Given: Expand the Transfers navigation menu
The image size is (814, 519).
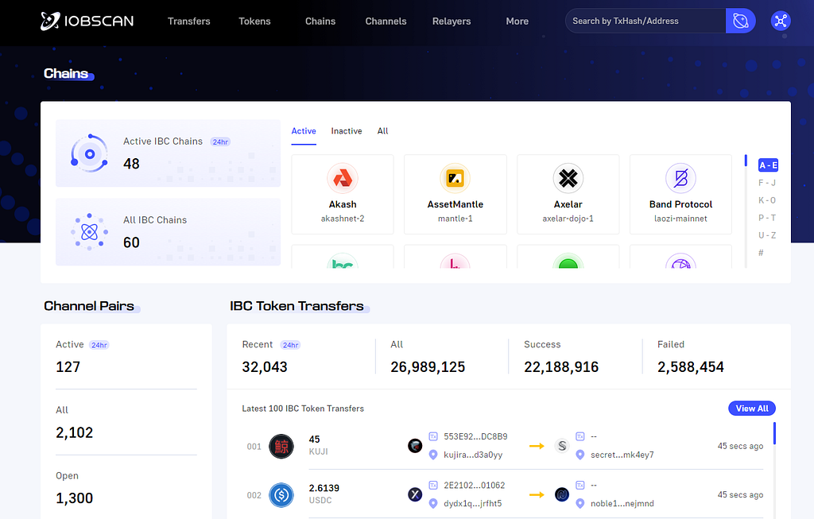Looking at the screenshot, I should tap(188, 21).
